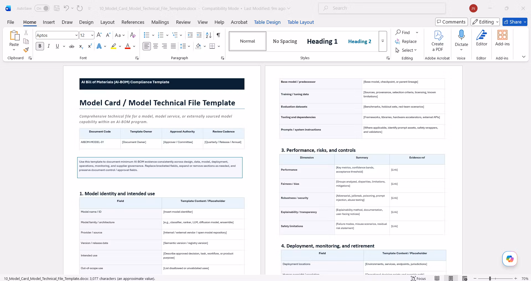Click the Sort A to Z icon

tap(209, 35)
